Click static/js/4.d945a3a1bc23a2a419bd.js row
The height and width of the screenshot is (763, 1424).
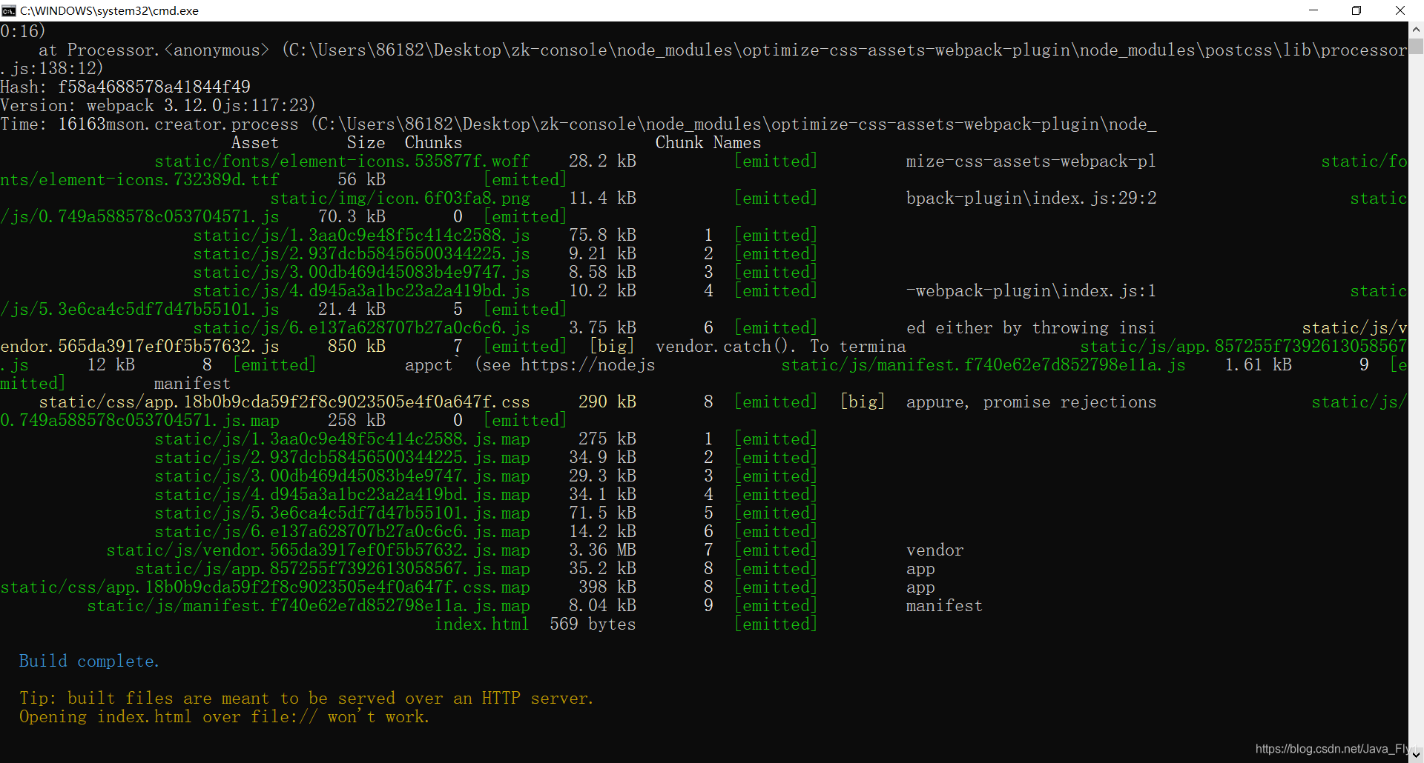click(x=504, y=290)
